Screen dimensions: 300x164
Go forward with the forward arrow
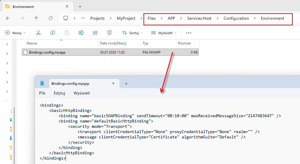(x=22, y=18)
